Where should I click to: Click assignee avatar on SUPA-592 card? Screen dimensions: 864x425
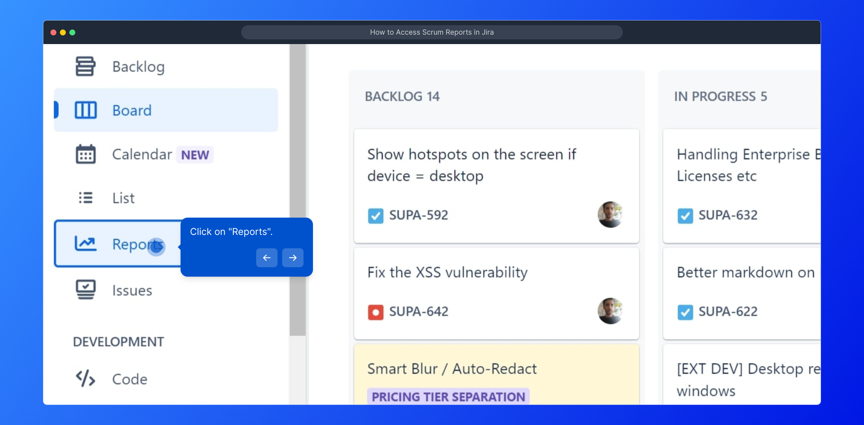coord(610,214)
